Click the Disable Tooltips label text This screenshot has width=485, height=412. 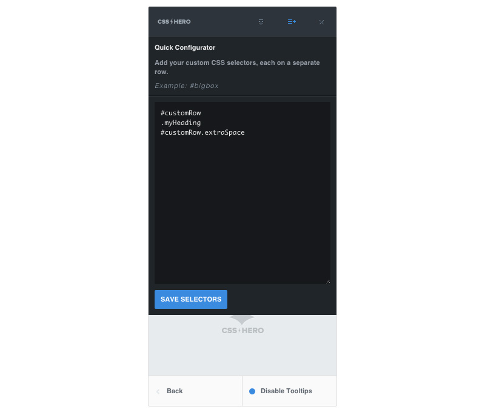click(286, 391)
